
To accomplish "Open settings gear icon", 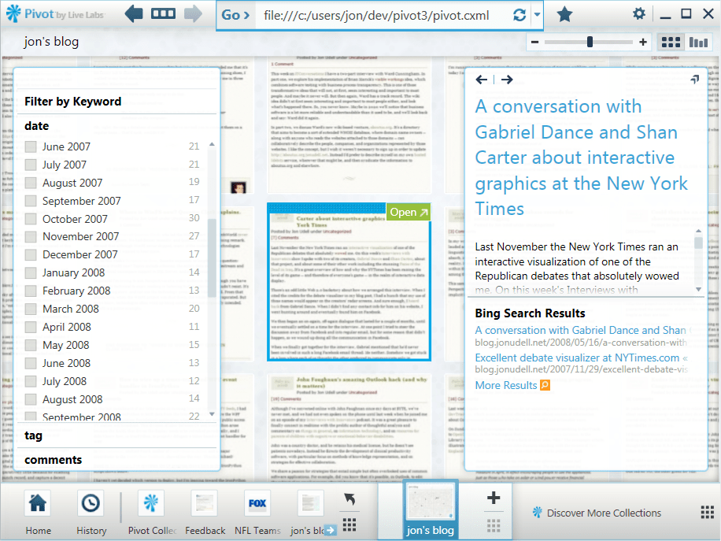I will click(x=638, y=14).
